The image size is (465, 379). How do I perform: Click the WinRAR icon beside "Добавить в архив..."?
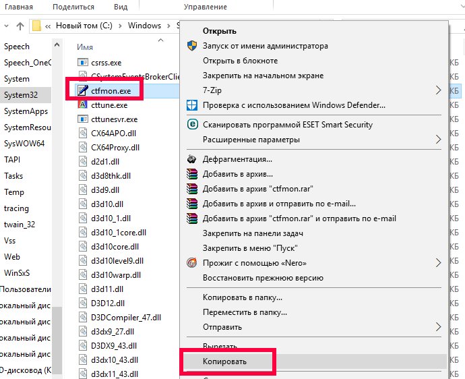tap(192, 174)
